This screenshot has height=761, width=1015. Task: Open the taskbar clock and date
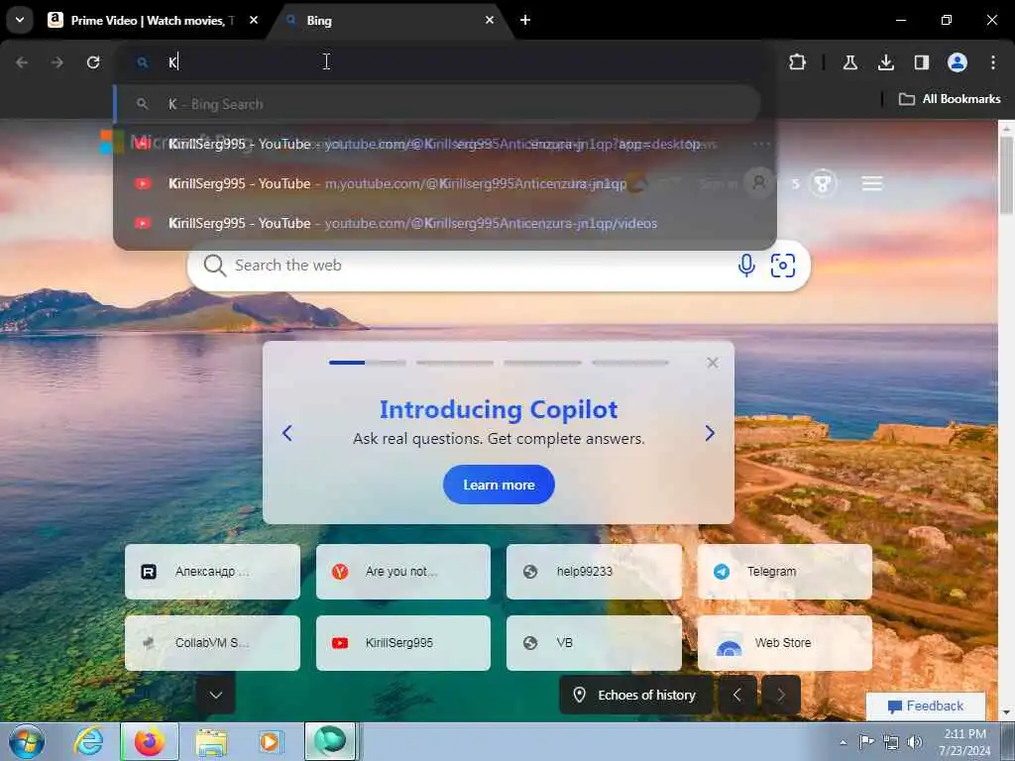click(964, 742)
